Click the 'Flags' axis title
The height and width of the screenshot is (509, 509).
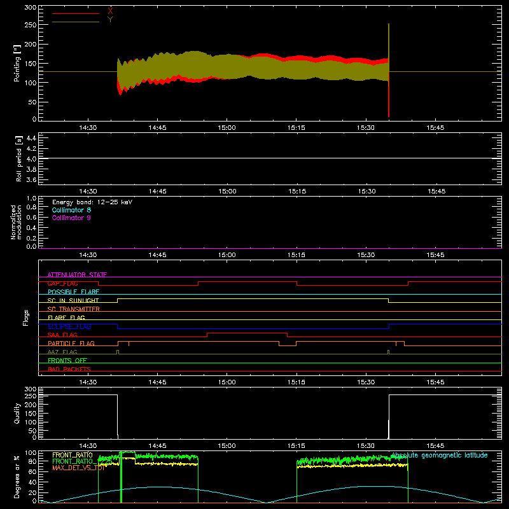point(25,317)
